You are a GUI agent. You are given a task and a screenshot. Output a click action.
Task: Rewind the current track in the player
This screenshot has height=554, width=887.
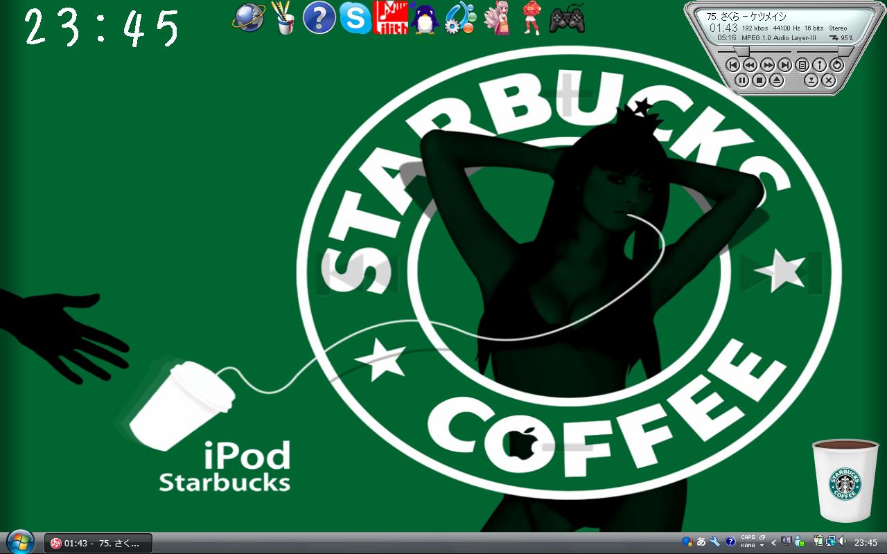(750, 64)
